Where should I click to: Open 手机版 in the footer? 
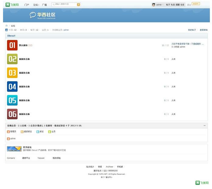pyautogui.click(x=120, y=167)
